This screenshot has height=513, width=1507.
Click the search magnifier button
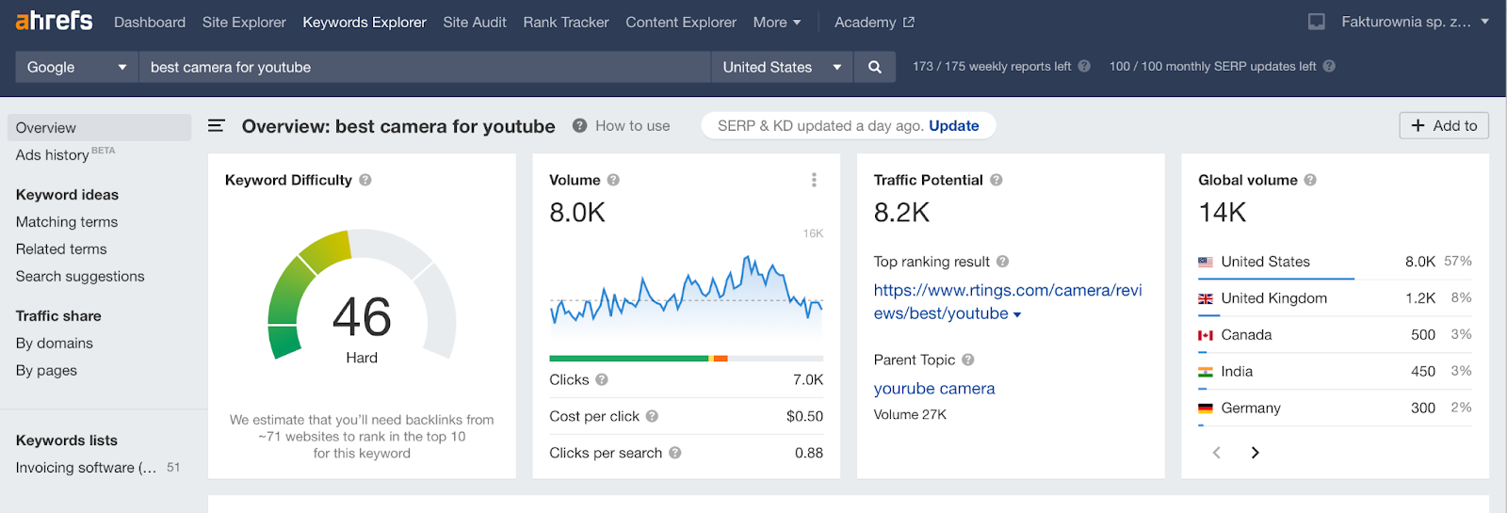click(x=875, y=67)
